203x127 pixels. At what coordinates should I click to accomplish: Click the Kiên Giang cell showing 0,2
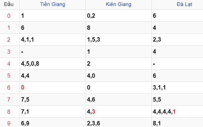click(119, 16)
